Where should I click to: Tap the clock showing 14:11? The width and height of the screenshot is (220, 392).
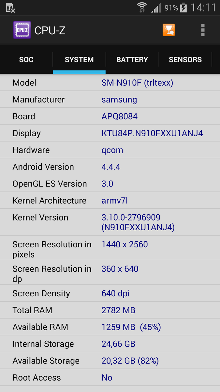[x=203, y=8]
